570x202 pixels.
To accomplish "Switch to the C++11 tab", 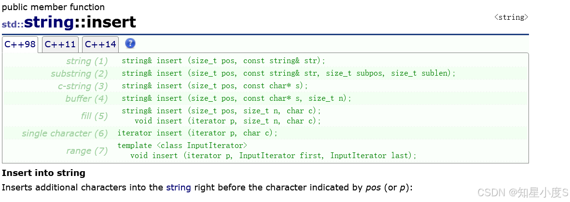I will click(x=60, y=45).
